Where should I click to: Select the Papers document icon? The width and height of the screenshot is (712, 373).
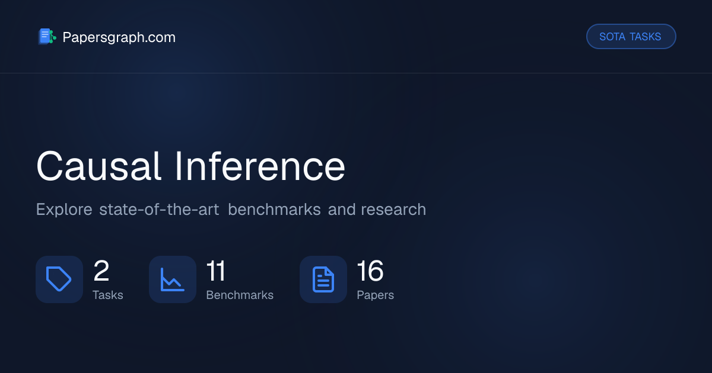[x=323, y=279]
